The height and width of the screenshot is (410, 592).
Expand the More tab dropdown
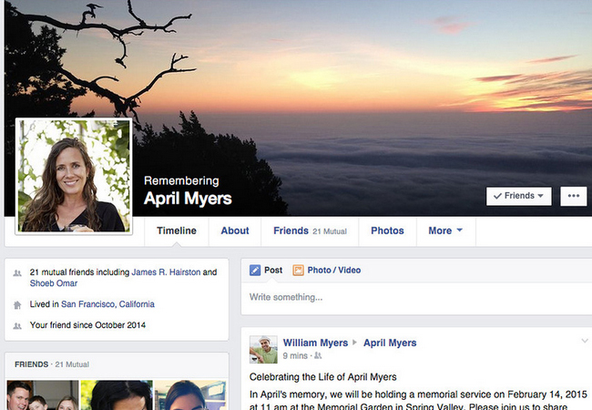click(445, 231)
